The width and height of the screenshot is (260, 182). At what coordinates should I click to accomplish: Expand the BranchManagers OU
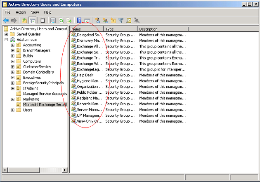click(13, 50)
